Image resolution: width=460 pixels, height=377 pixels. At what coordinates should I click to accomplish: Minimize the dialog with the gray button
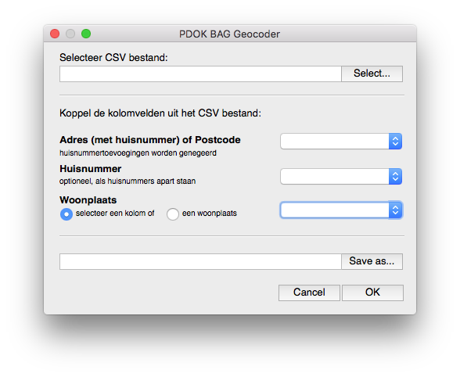pos(70,34)
